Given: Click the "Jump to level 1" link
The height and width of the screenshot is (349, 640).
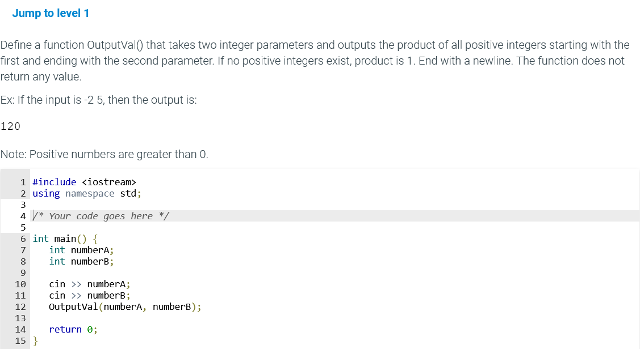Looking at the screenshot, I should 51,14.
